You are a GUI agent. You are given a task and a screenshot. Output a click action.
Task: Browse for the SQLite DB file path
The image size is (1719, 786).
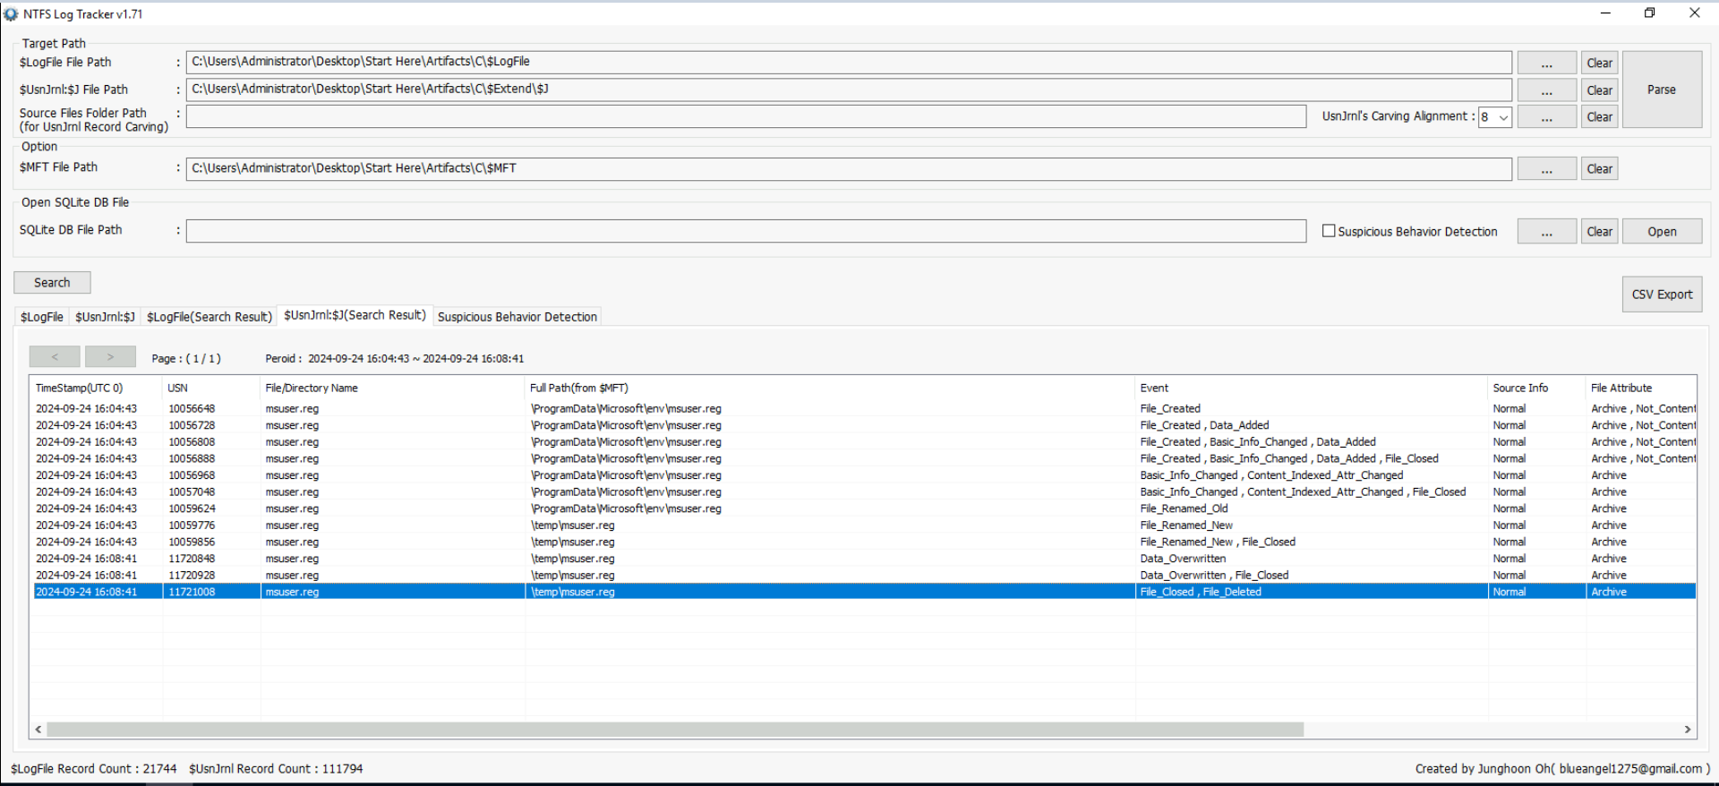tap(1547, 232)
